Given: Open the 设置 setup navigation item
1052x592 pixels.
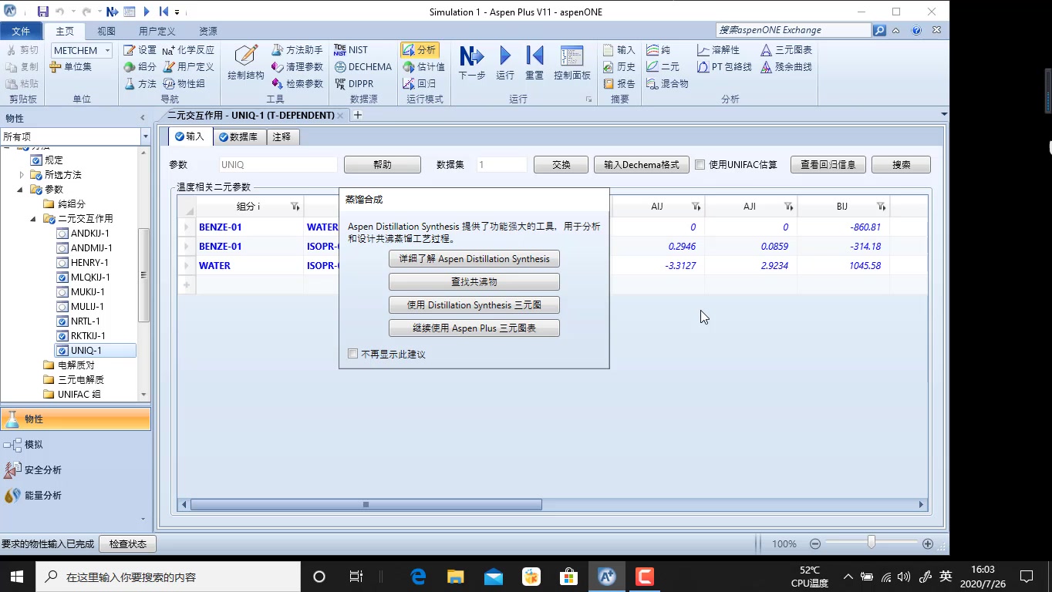Looking at the screenshot, I should pos(140,50).
